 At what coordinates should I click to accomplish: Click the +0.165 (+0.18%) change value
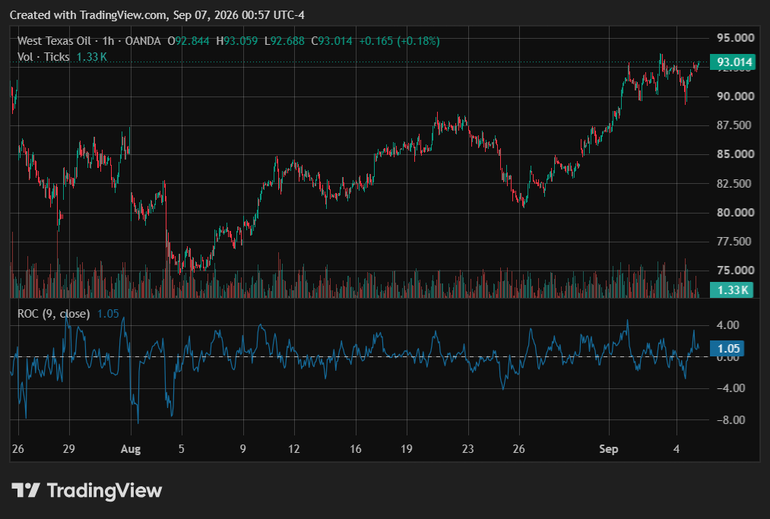pos(399,41)
